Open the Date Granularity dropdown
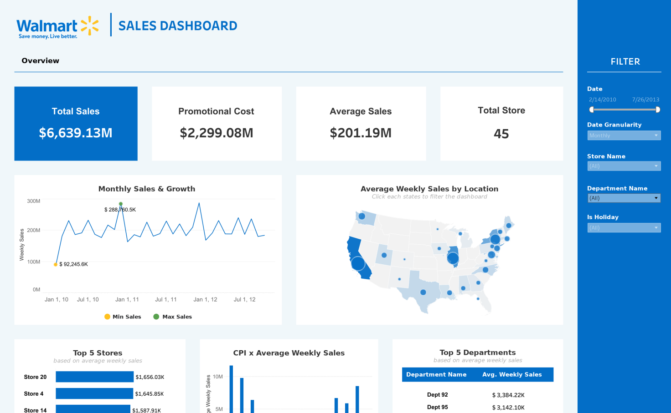This screenshot has height=413, width=671. tap(624, 136)
